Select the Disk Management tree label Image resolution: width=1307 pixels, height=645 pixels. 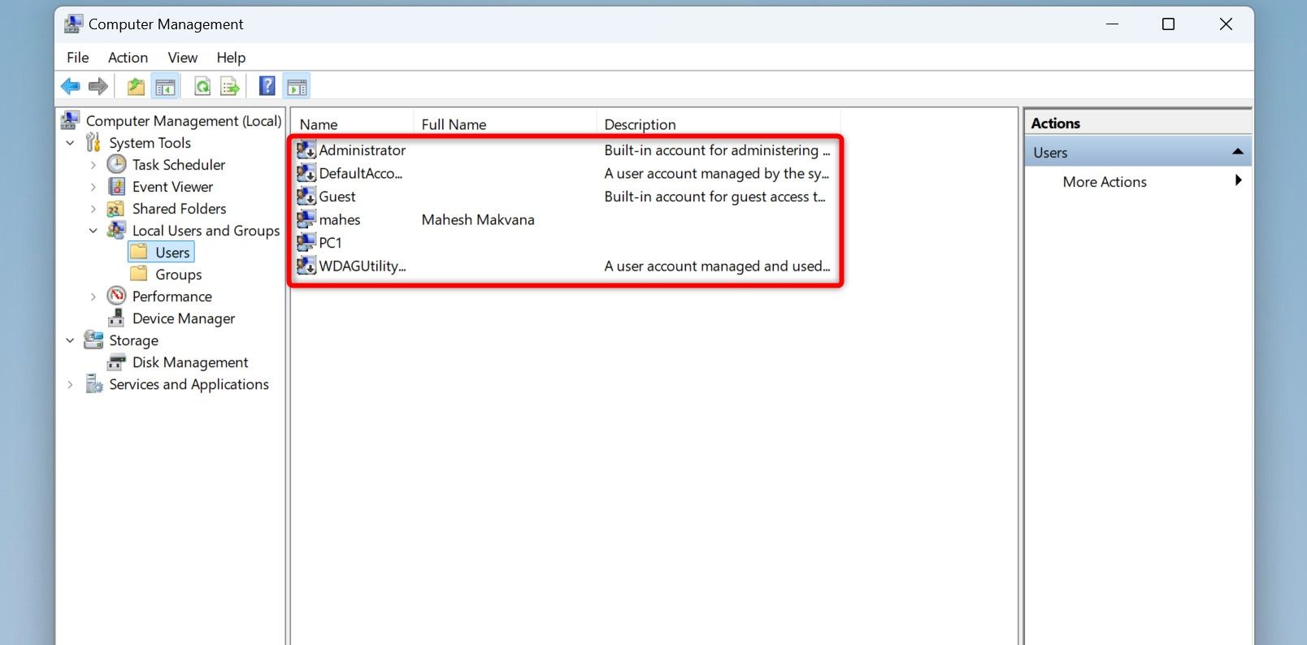tap(190, 362)
